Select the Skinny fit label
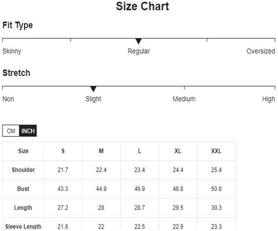 12,51
